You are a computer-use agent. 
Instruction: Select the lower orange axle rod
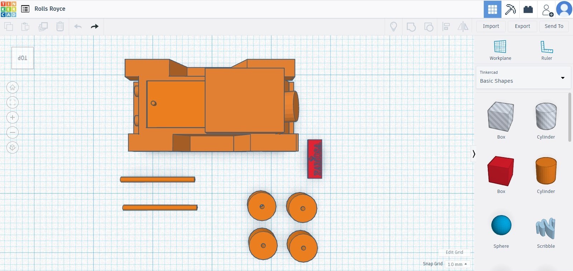tap(160, 208)
